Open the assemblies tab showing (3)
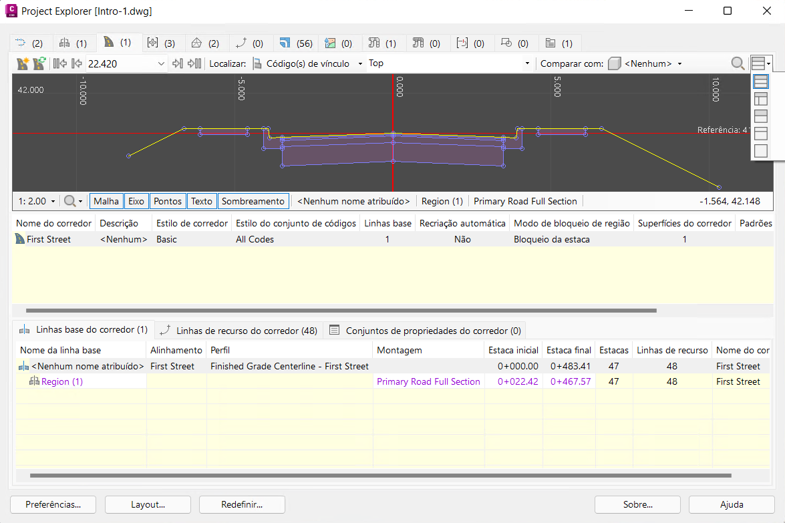Screen dimensions: 785x523 click(162, 43)
